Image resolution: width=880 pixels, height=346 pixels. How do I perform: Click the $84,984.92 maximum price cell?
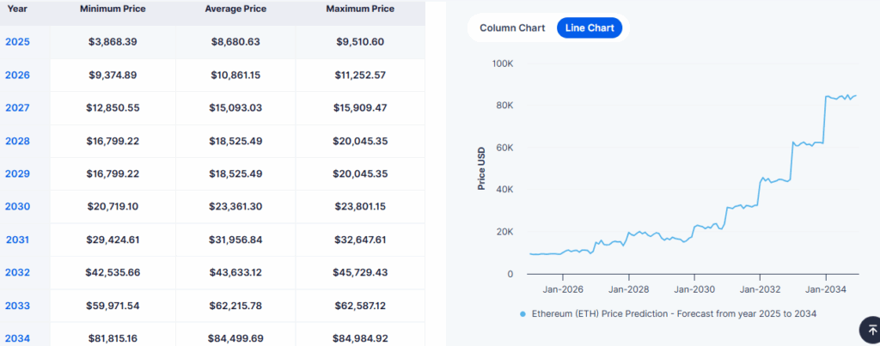[361, 338]
